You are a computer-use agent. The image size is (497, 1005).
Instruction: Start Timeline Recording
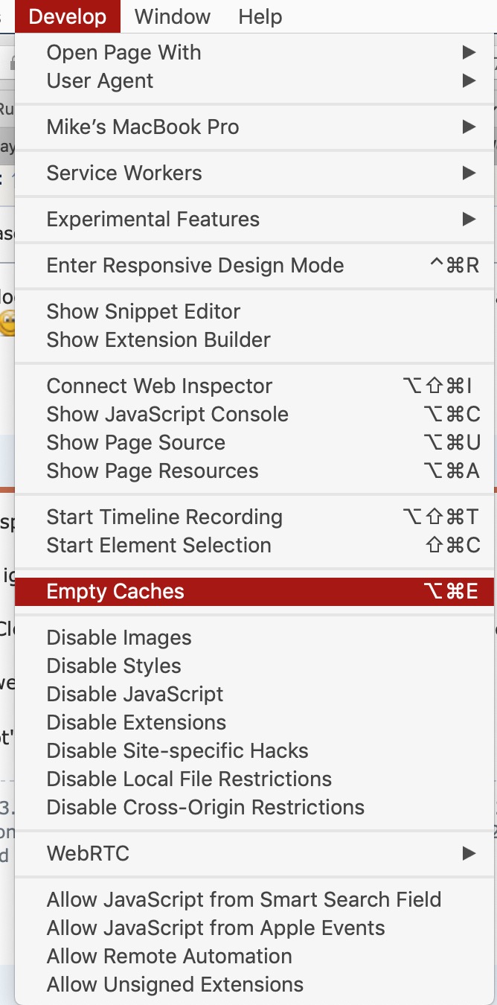[254, 517]
